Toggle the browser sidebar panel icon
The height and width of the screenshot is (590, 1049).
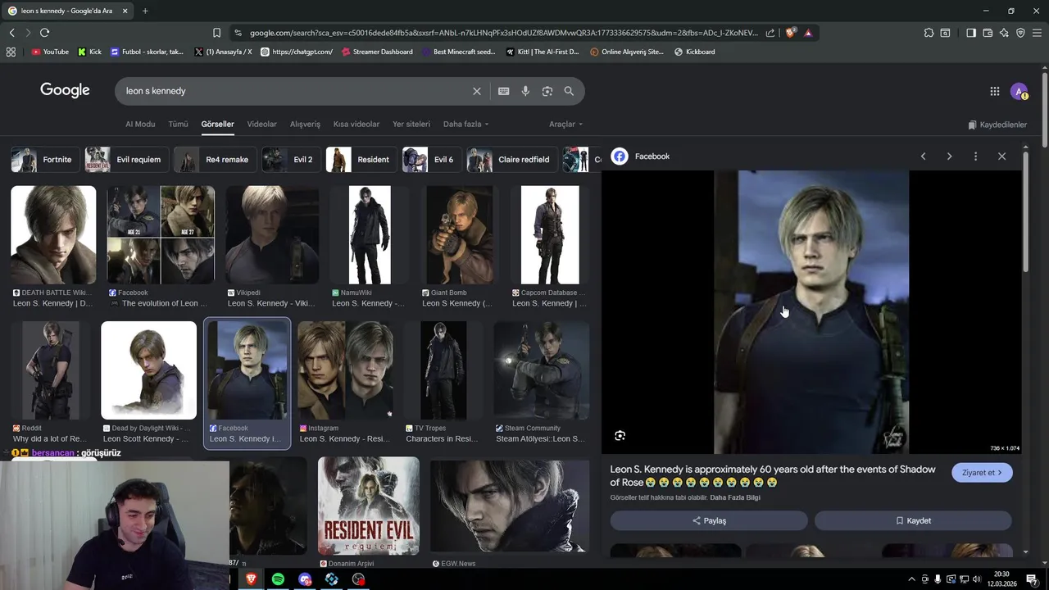(x=971, y=33)
